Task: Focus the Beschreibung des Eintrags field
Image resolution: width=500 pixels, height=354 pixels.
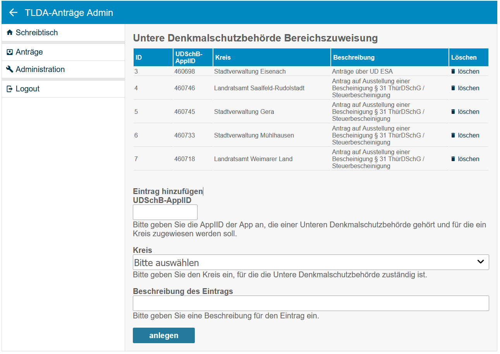Action: click(x=311, y=303)
